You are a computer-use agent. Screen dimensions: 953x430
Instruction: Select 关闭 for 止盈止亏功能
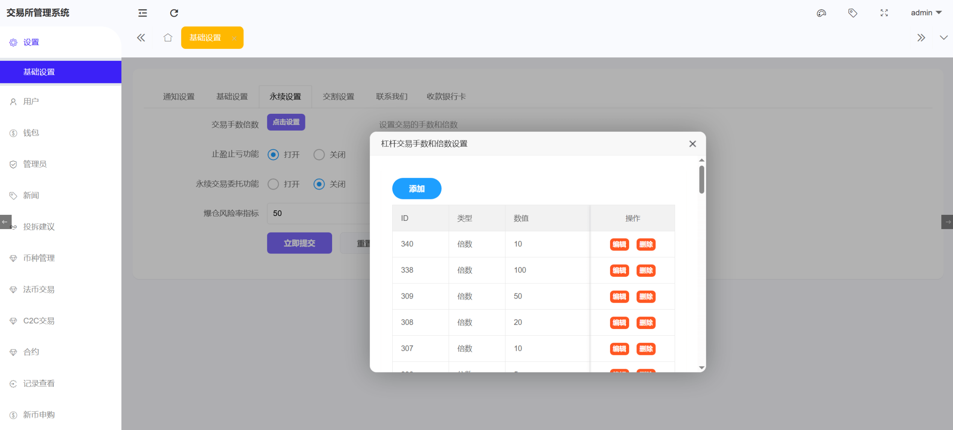pyautogui.click(x=319, y=154)
